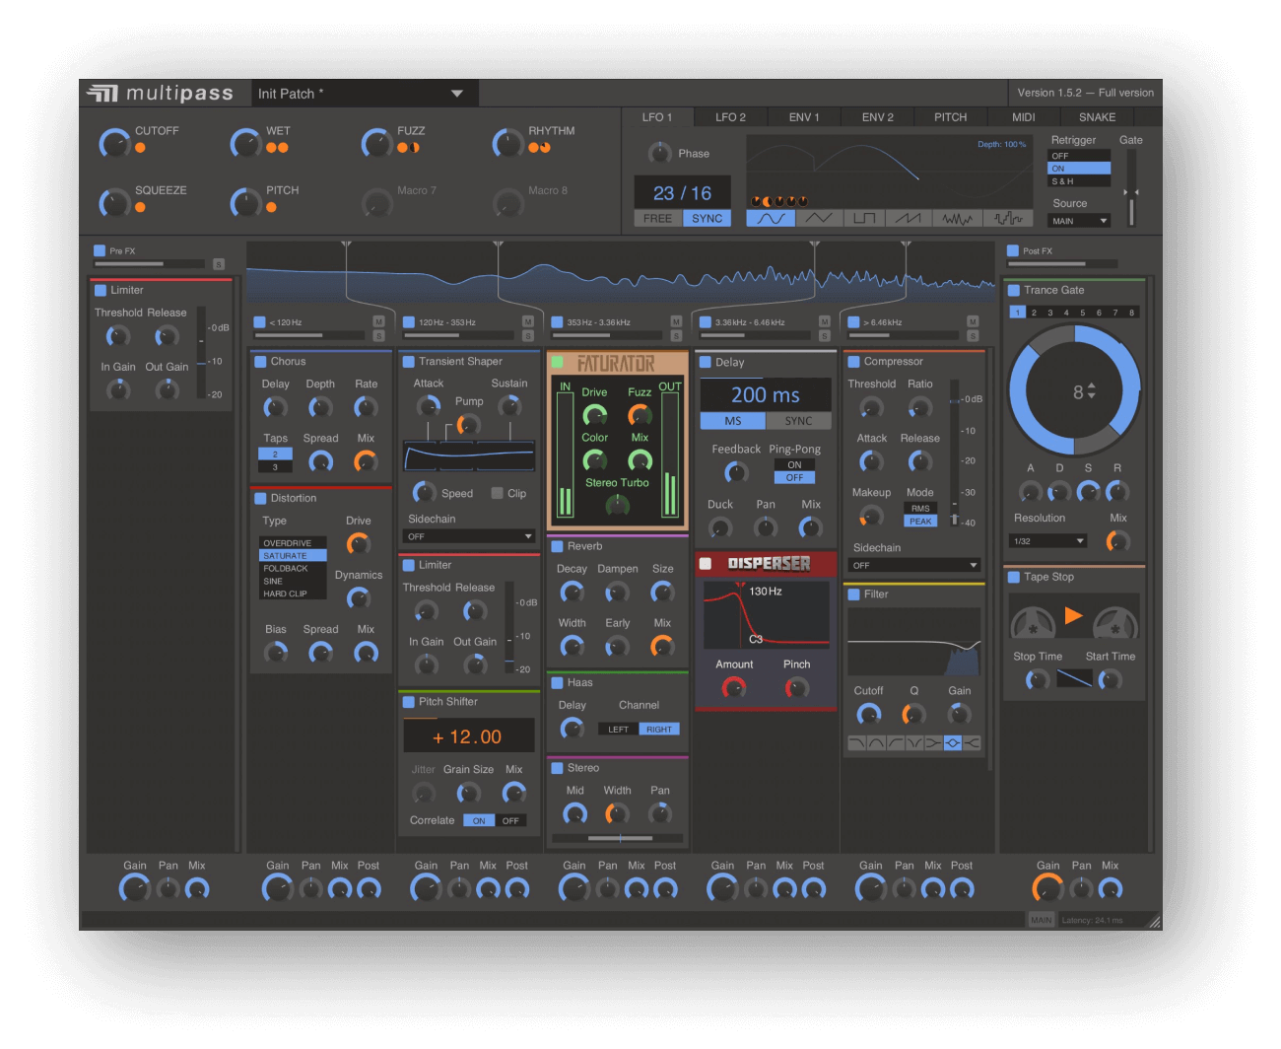
Task: Open the Compressor Sidechain OFF dropdown
Action: (x=914, y=566)
